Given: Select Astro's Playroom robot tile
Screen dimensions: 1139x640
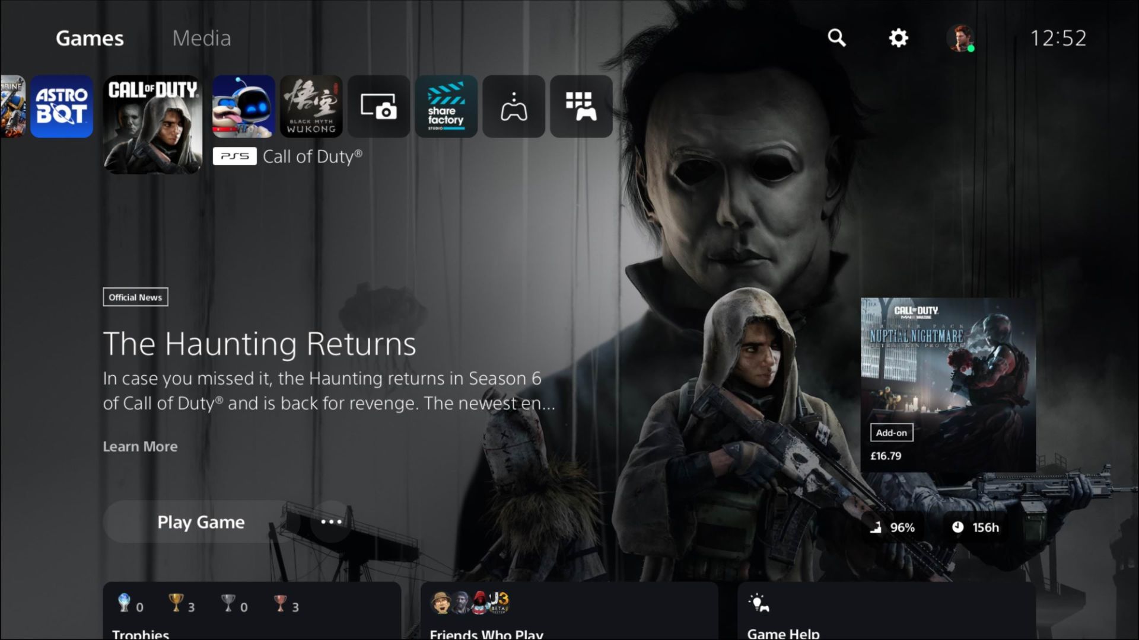Looking at the screenshot, I should (244, 107).
